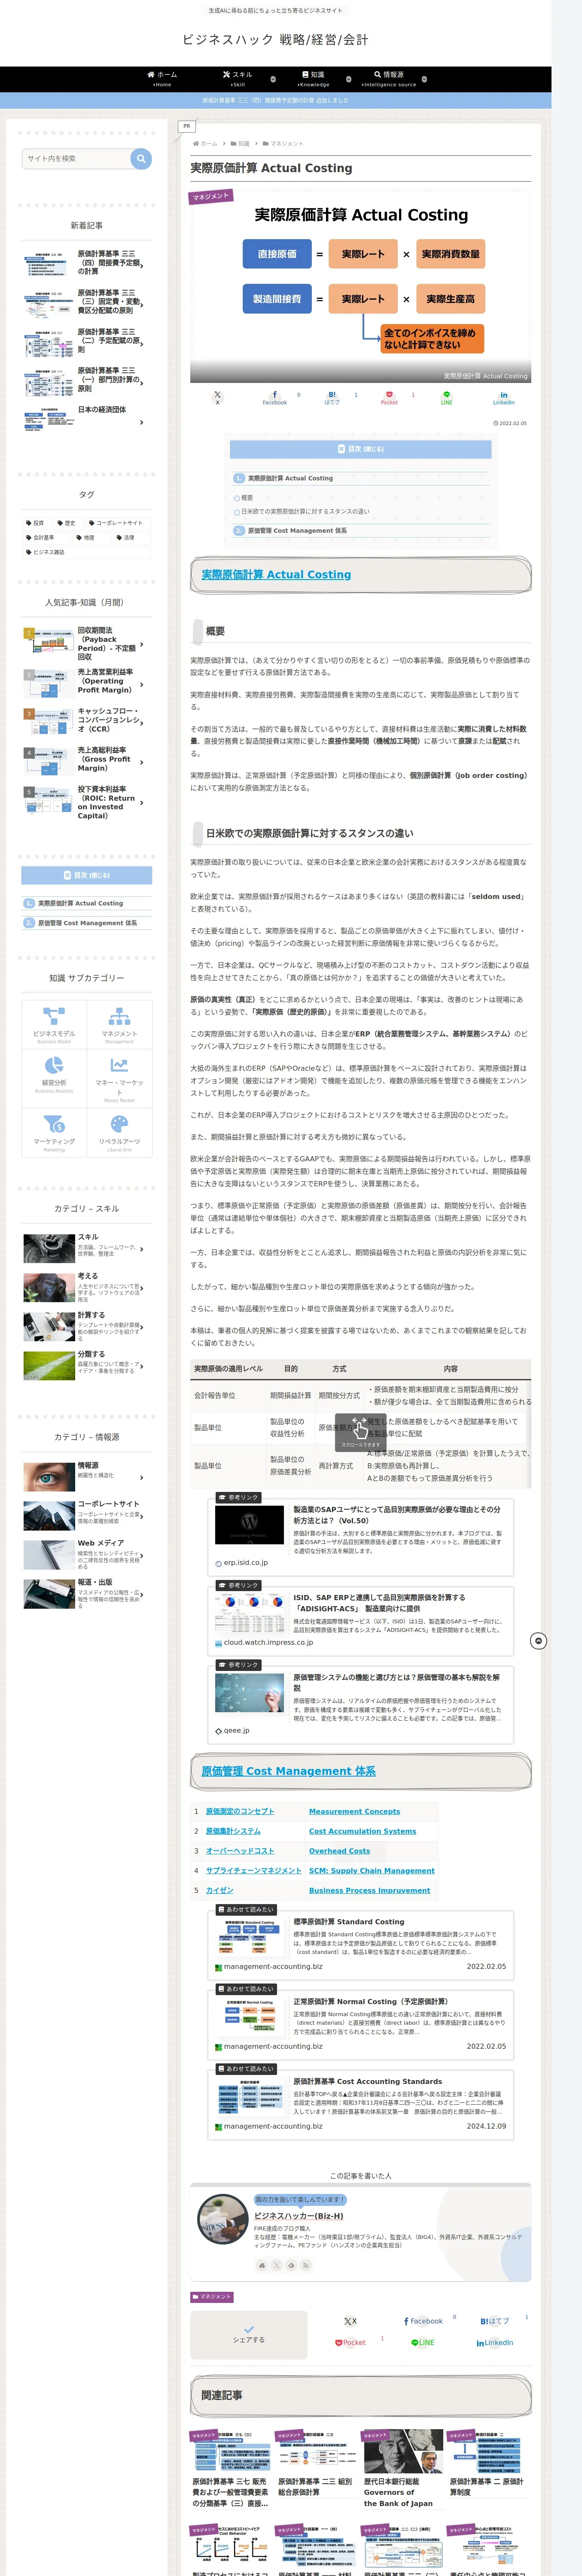Image resolution: width=582 pixels, height=2576 pixels.
Task: Open the Cost Accumulation Systems link
Action: [x=362, y=1831]
